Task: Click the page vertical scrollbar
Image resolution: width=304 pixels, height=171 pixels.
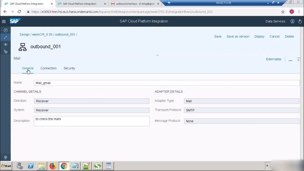Action: 302,94
